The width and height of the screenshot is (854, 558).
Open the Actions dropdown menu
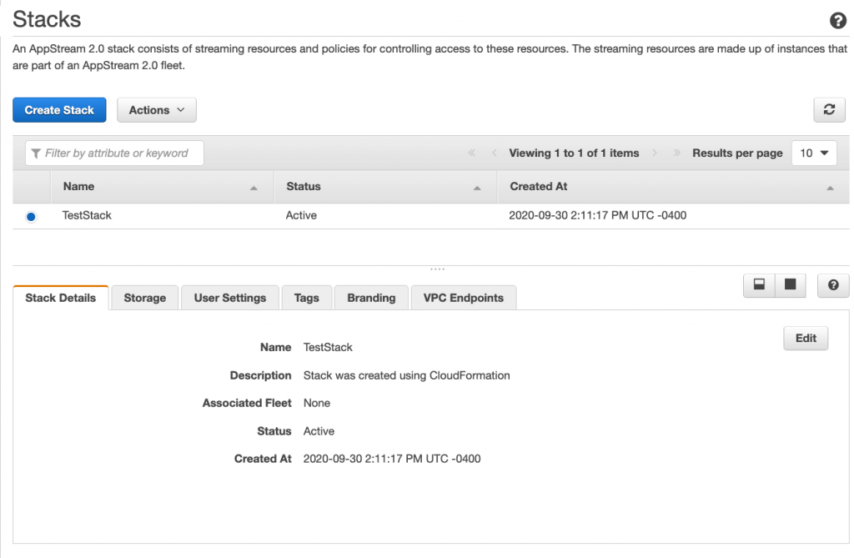coord(156,109)
